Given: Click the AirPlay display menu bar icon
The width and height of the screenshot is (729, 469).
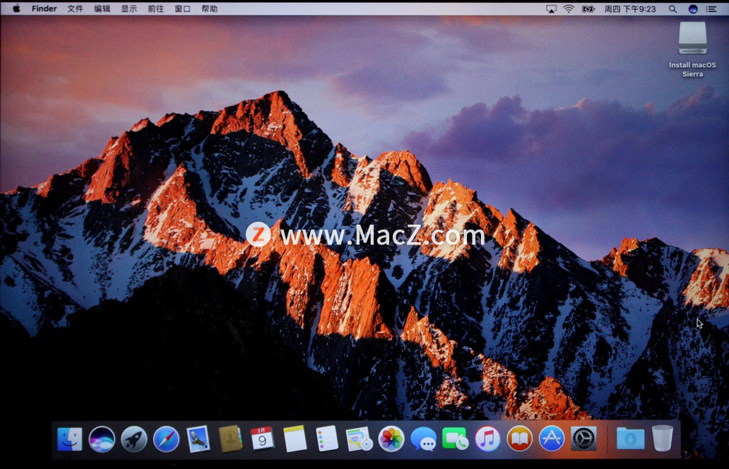Looking at the screenshot, I should click(x=551, y=9).
